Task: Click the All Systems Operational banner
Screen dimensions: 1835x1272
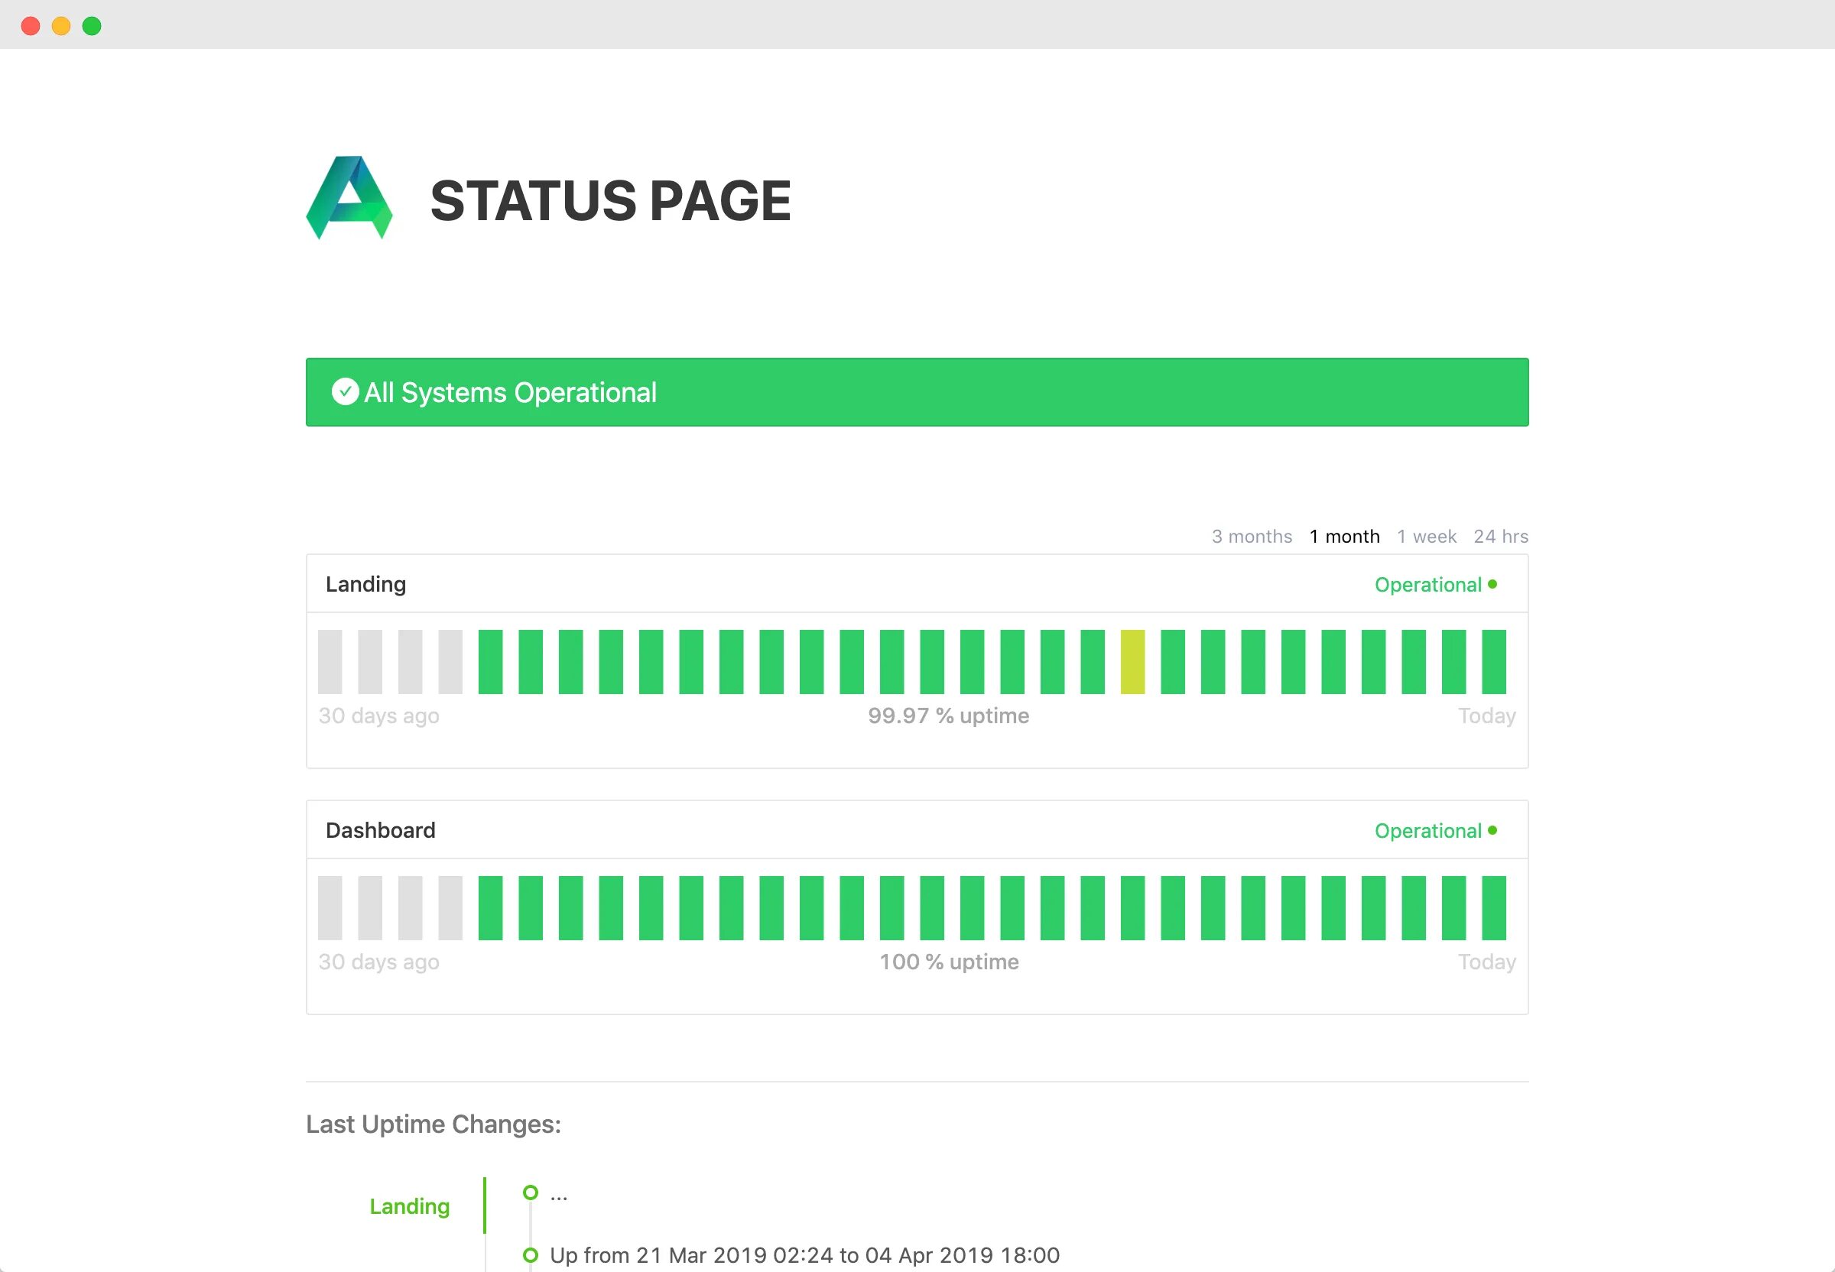Action: coord(917,392)
